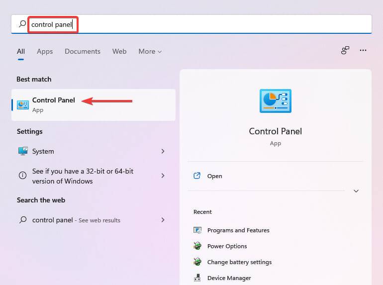This screenshot has height=285, width=383.
Task: Open See if you have 32-bit or 64-bit
Action: (x=94, y=176)
